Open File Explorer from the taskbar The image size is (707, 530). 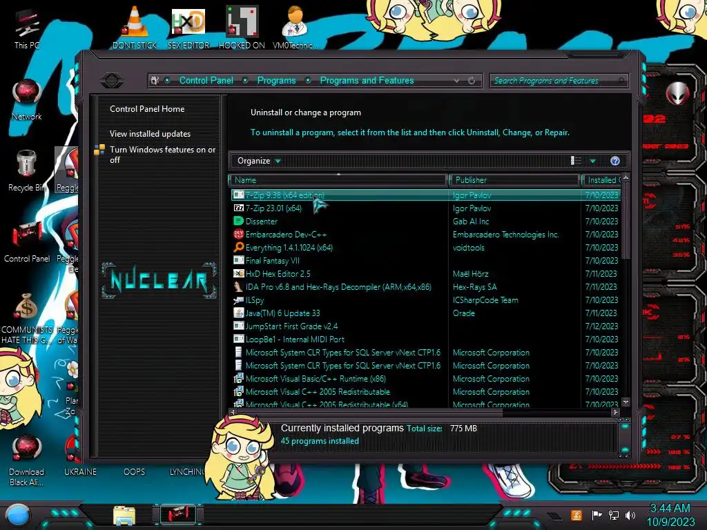[124, 516]
